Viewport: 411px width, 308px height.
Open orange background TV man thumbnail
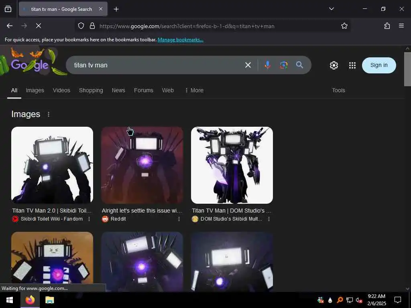(x=52, y=261)
